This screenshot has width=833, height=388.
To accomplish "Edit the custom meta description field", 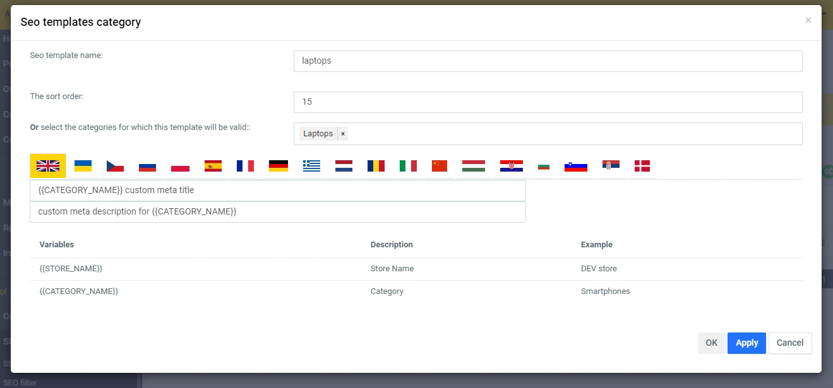I will (277, 212).
